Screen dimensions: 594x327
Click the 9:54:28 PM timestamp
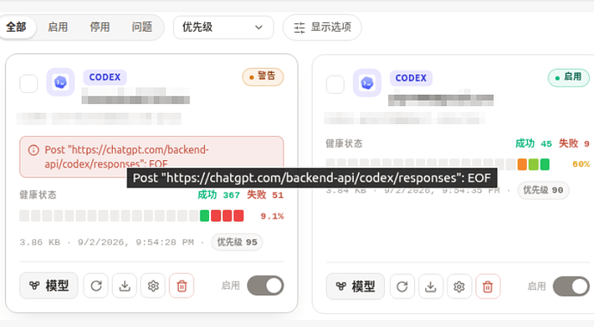pos(164,242)
